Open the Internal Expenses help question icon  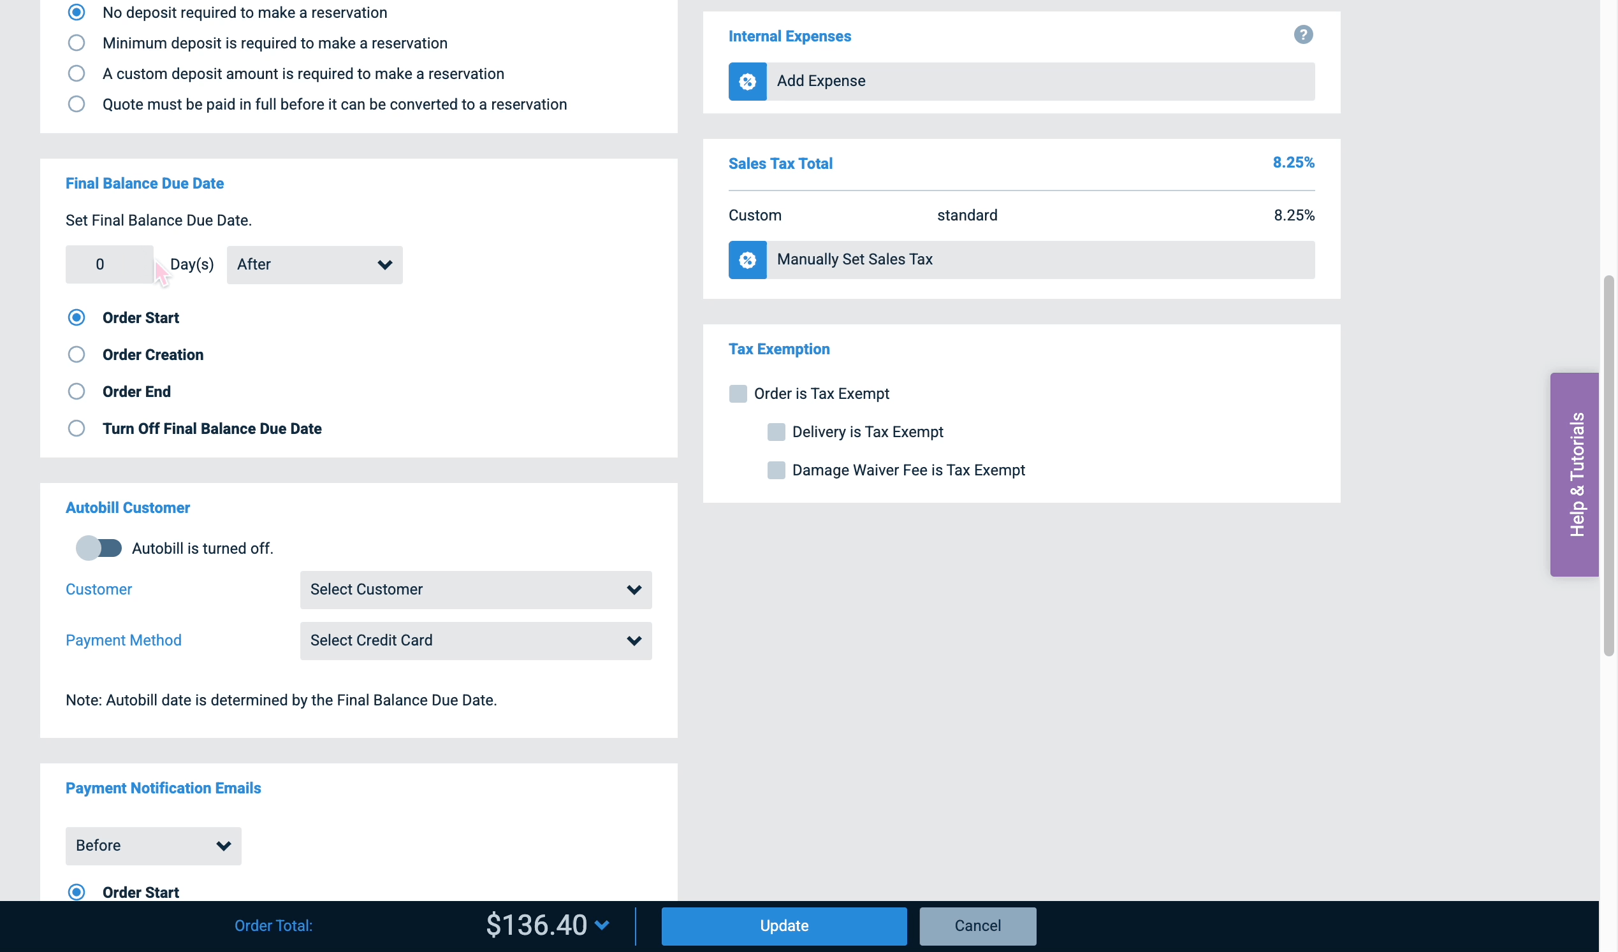point(1302,34)
